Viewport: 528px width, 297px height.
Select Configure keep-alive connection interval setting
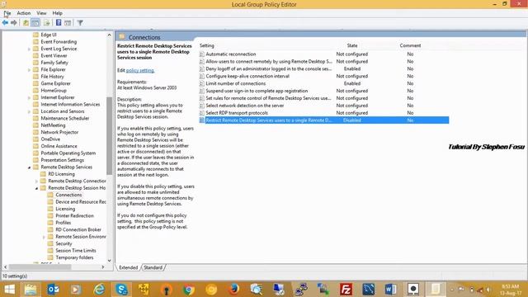pos(247,76)
